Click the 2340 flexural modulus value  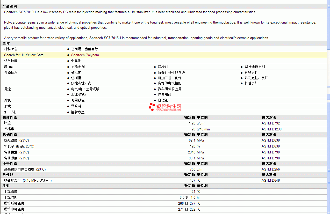click(x=192, y=152)
